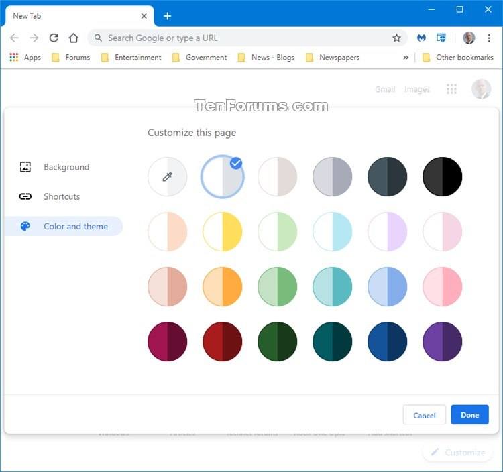503x472 pixels.
Task: Open the Windows Defender extension icon
Action: tap(441, 38)
